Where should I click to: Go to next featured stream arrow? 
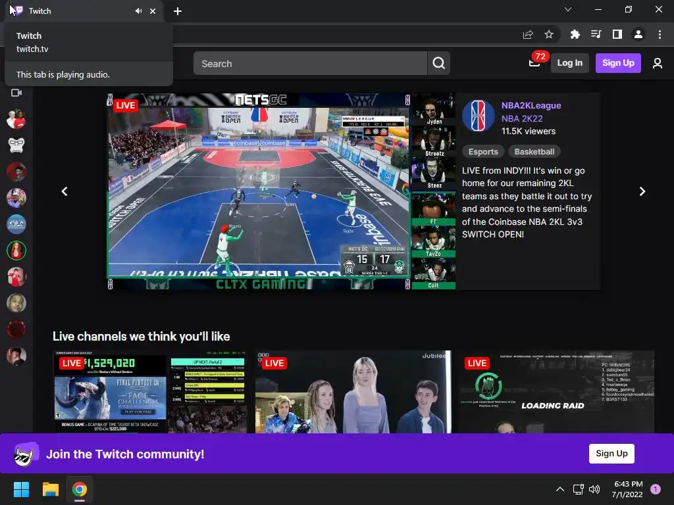point(642,191)
